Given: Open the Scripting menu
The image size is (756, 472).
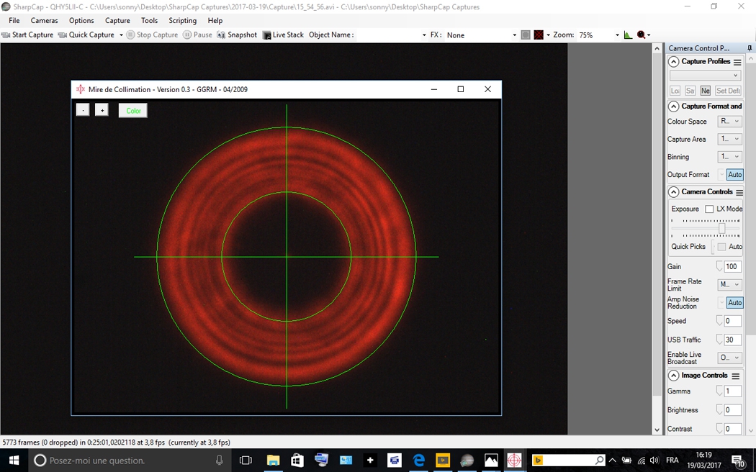Looking at the screenshot, I should click(182, 20).
